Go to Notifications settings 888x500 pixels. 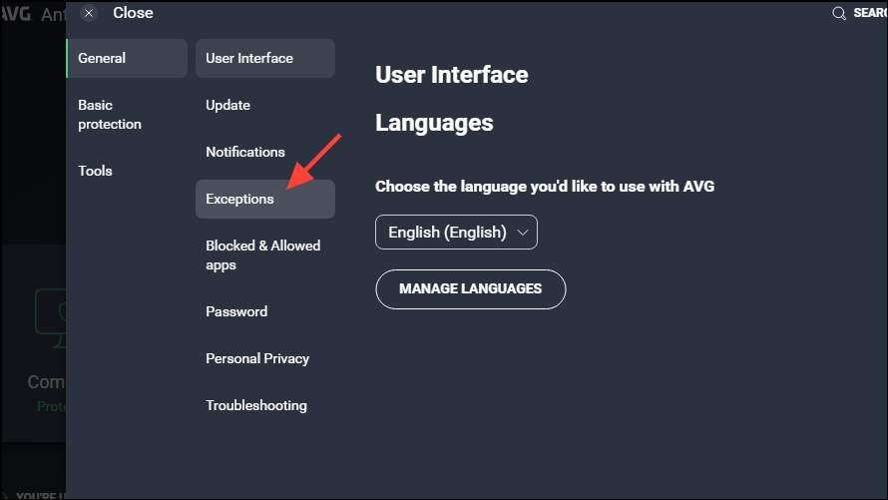coord(245,152)
